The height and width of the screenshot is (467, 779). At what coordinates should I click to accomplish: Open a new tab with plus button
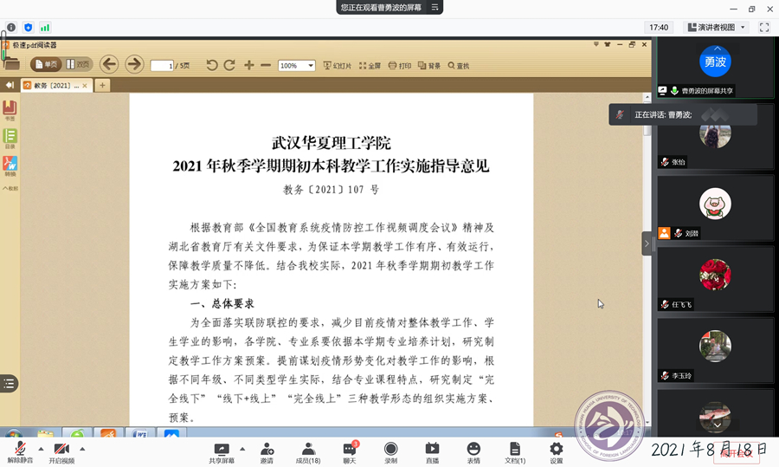102,85
